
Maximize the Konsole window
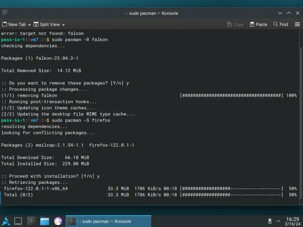pos(289,13)
